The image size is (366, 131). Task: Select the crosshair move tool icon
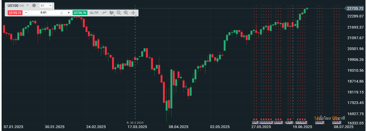click(x=133, y=13)
